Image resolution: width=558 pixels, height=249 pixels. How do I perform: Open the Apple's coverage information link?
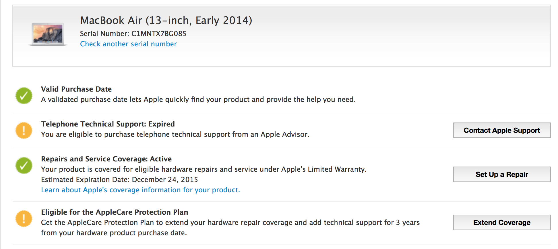coord(140,190)
